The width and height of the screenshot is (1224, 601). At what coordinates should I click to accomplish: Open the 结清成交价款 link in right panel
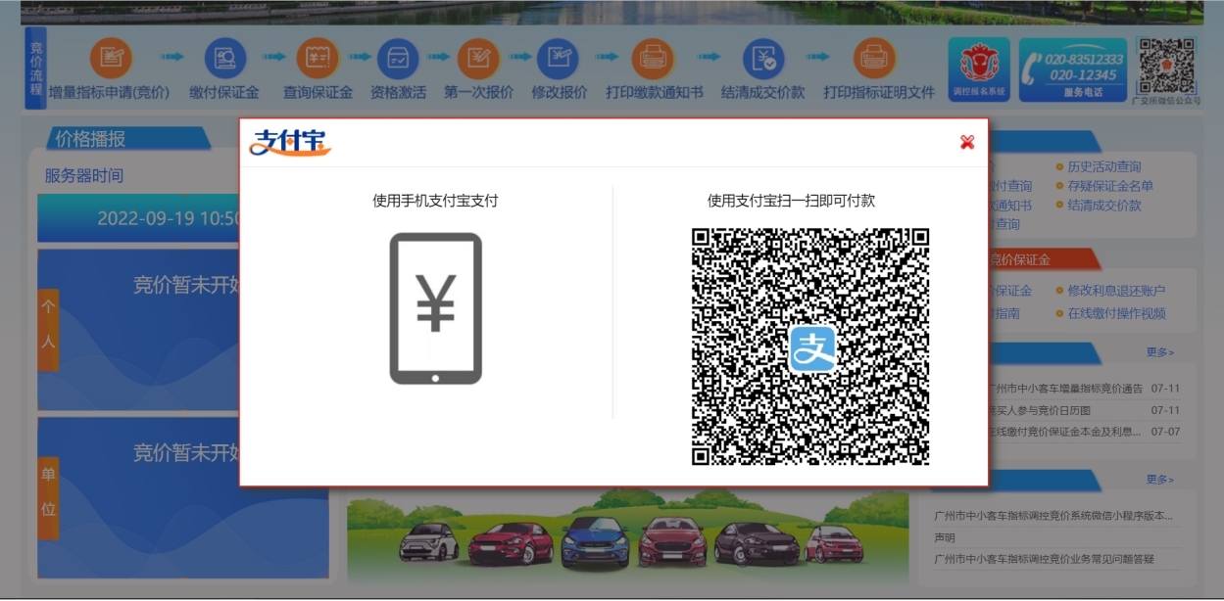click(x=1104, y=206)
